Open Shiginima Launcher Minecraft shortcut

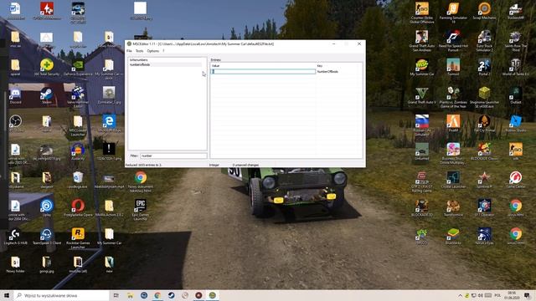tap(484, 97)
